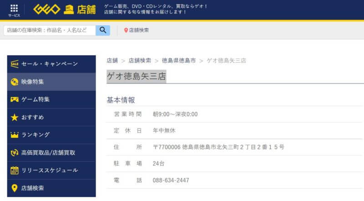Image resolution: width=364 pixels, height=201 pixels.
Task: Click the crown icon for ランキング
Action: (15, 135)
